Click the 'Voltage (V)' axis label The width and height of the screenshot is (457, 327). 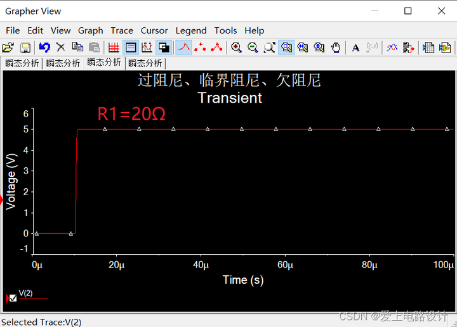(x=11, y=181)
